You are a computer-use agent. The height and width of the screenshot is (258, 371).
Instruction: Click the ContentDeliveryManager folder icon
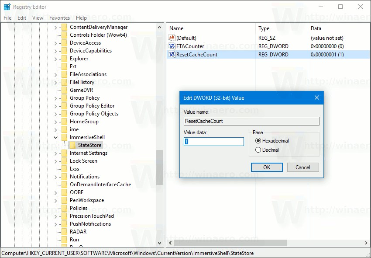tap(64, 27)
